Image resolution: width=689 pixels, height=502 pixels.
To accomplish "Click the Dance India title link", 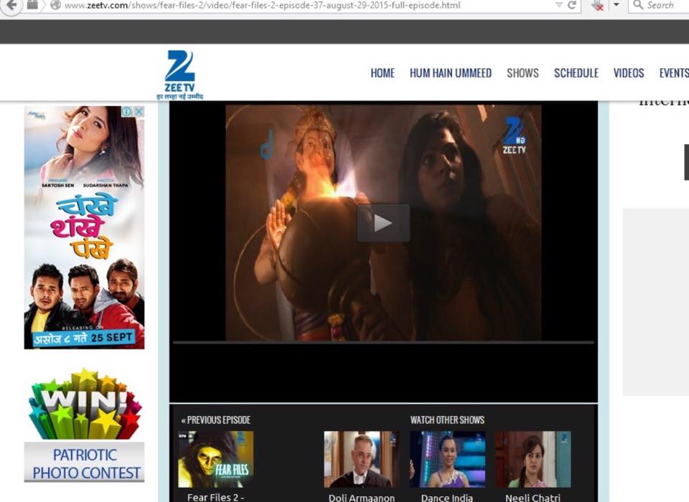I will 447,498.
